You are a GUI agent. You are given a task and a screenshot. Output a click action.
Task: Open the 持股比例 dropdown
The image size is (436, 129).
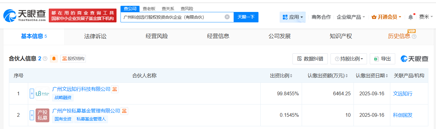(349, 59)
